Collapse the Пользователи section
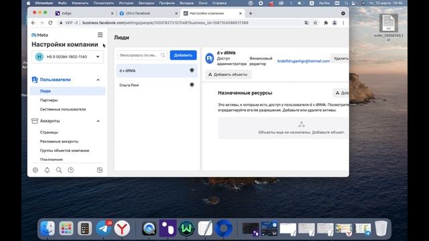Viewport: 429px width, 241px height. [x=98, y=80]
